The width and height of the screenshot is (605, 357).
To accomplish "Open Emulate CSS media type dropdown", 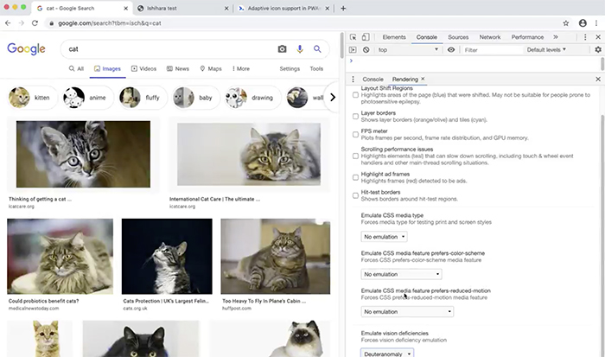I will pos(384,237).
